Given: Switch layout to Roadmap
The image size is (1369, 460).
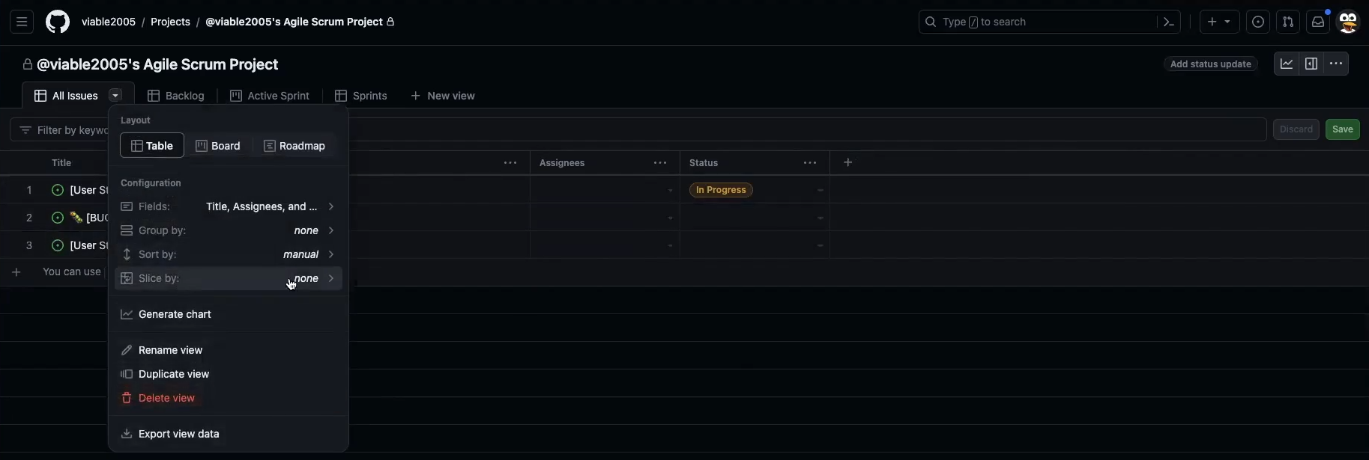Looking at the screenshot, I should [294, 146].
